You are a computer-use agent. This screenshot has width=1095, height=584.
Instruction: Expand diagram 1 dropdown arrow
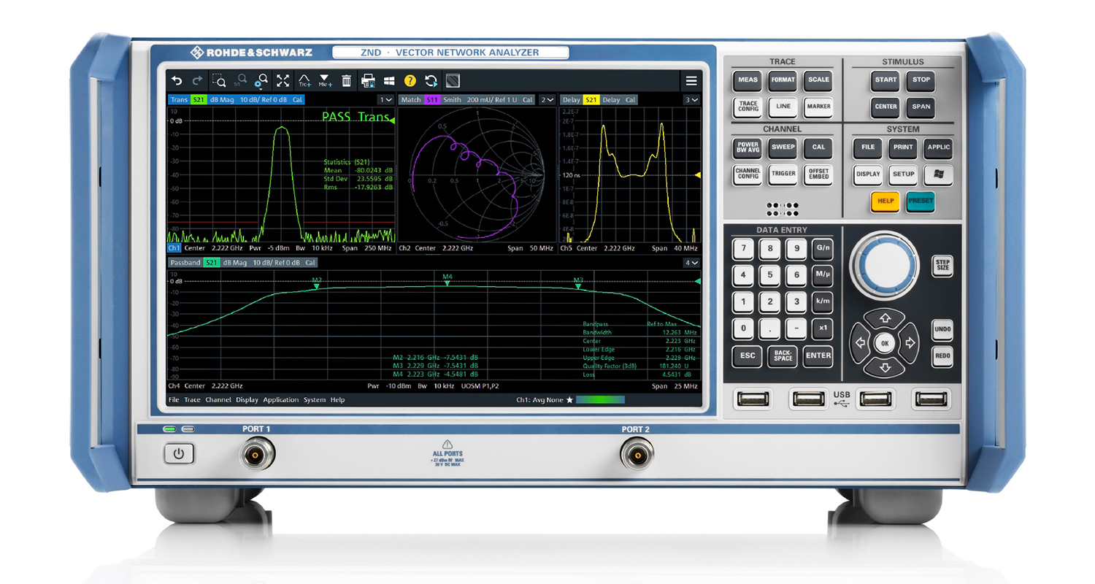385,100
